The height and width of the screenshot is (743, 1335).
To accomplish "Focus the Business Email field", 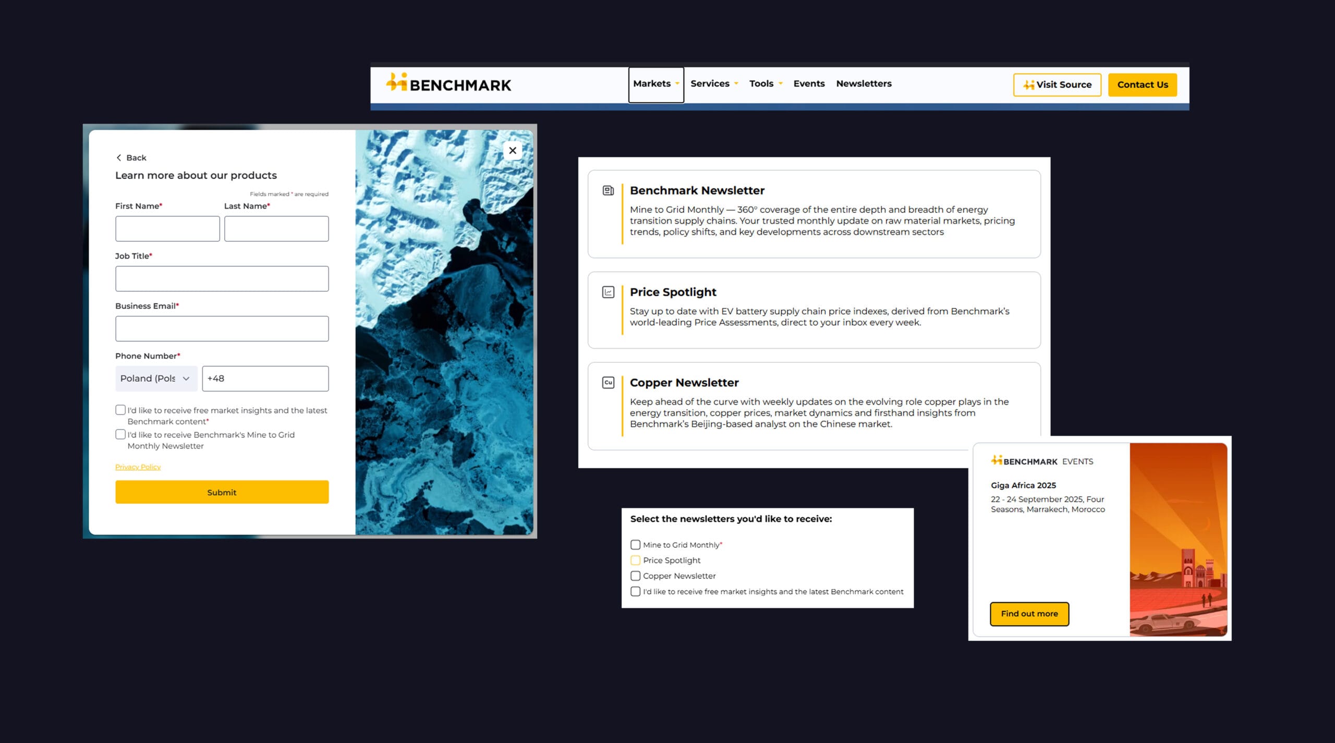I will [x=222, y=329].
